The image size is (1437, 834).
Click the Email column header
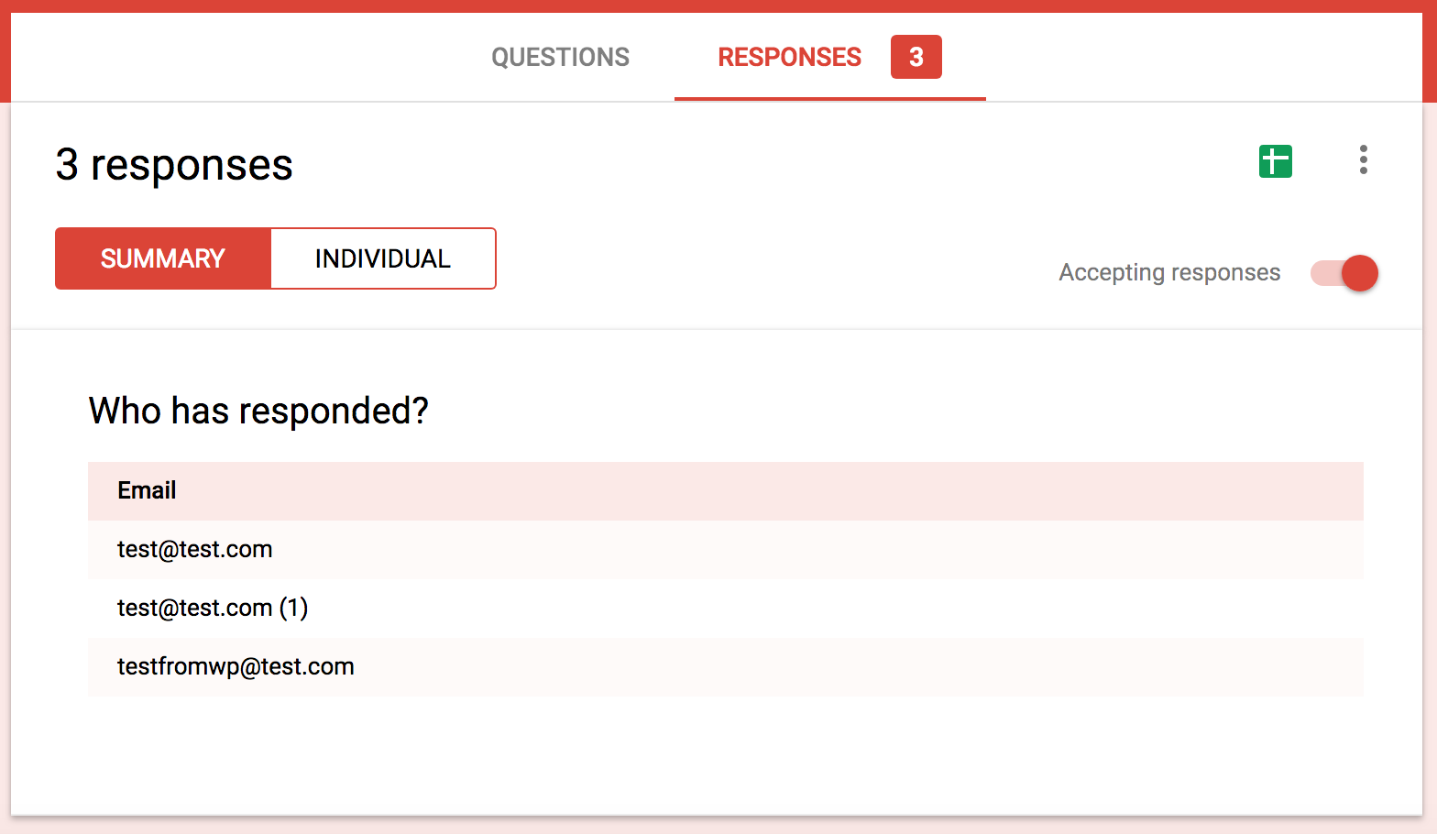pyautogui.click(x=147, y=491)
